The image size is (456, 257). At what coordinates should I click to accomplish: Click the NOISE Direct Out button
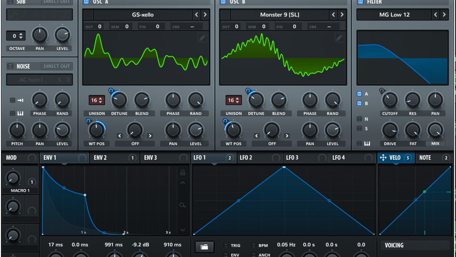tap(57, 66)
